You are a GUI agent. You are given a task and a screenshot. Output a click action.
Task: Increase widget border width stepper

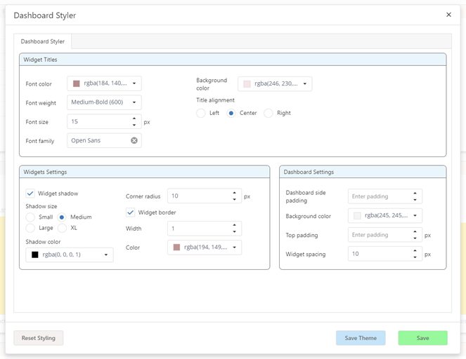[234, 225]
